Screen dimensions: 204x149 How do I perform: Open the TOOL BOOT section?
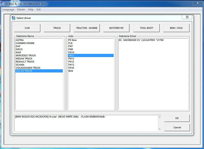coord(146,28)
